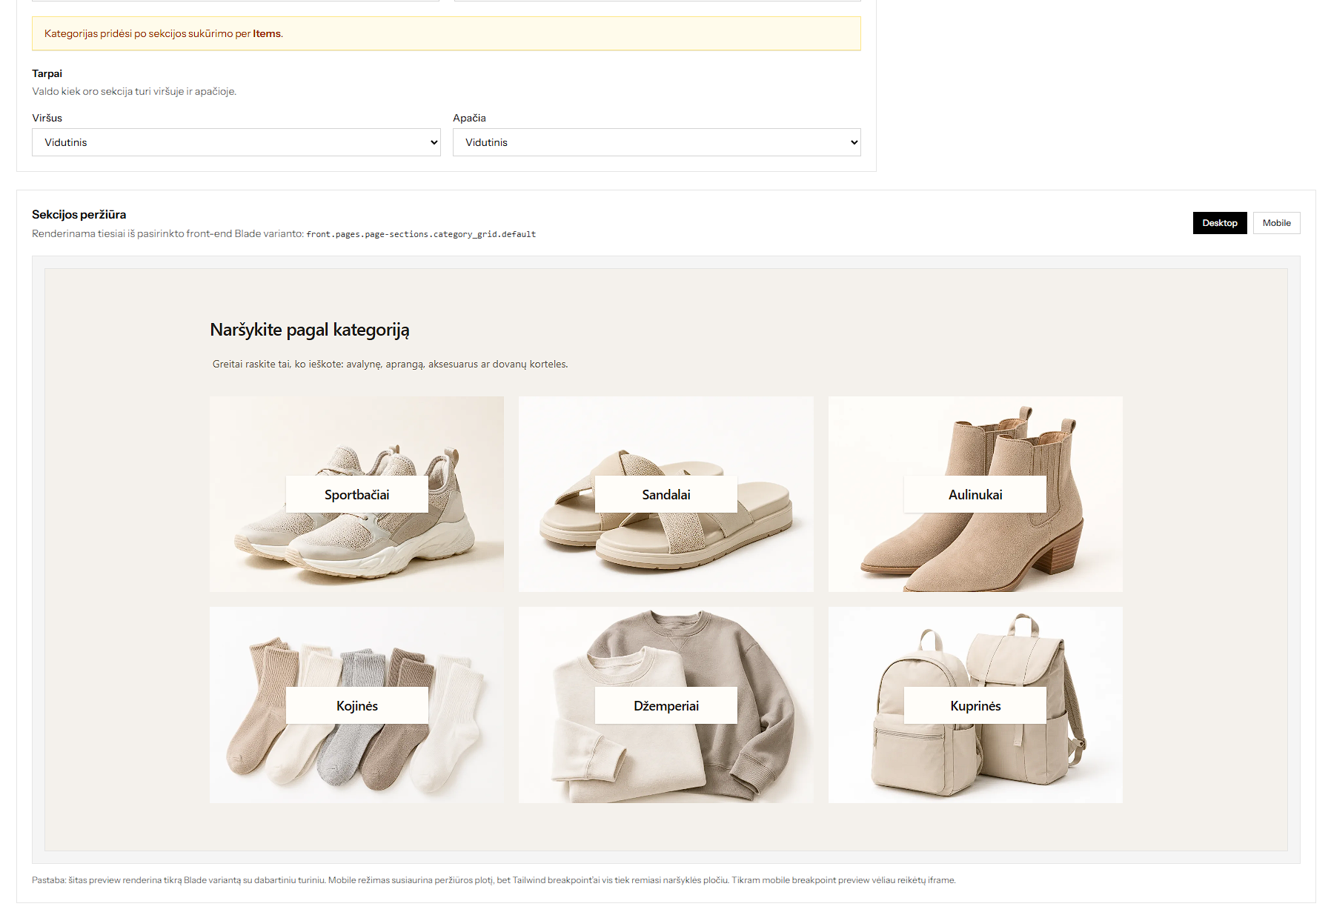Click the Sekcijos peržiūra section title
This screenshot has height=915, width=1331.
coord(79,214)
